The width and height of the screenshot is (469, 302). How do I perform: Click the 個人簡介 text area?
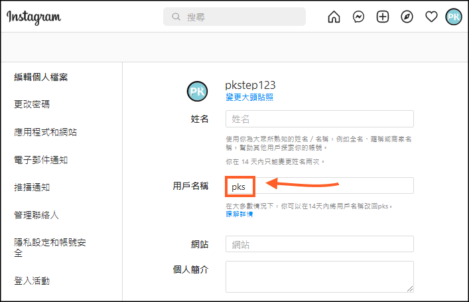pyautogui.click(x=320, y=277)
